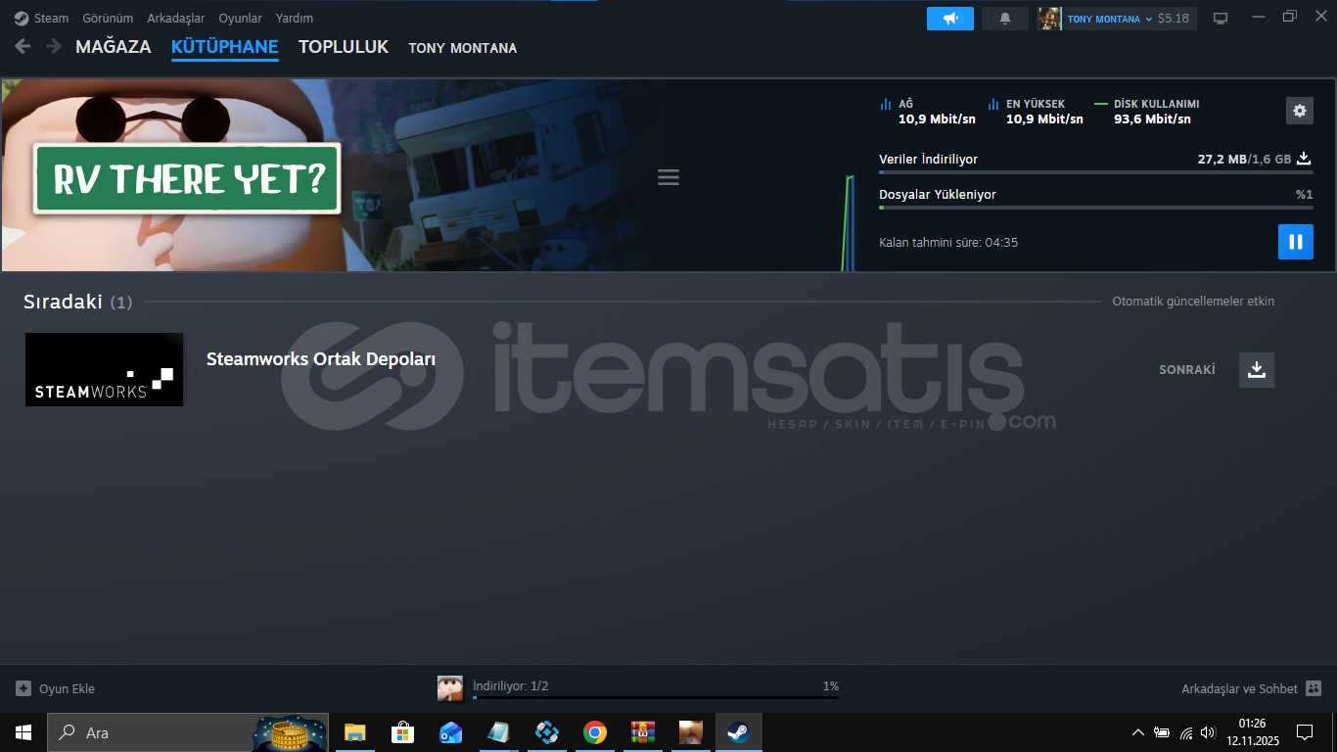Launch Big Picture mode monitor icon

point(1221,19)
